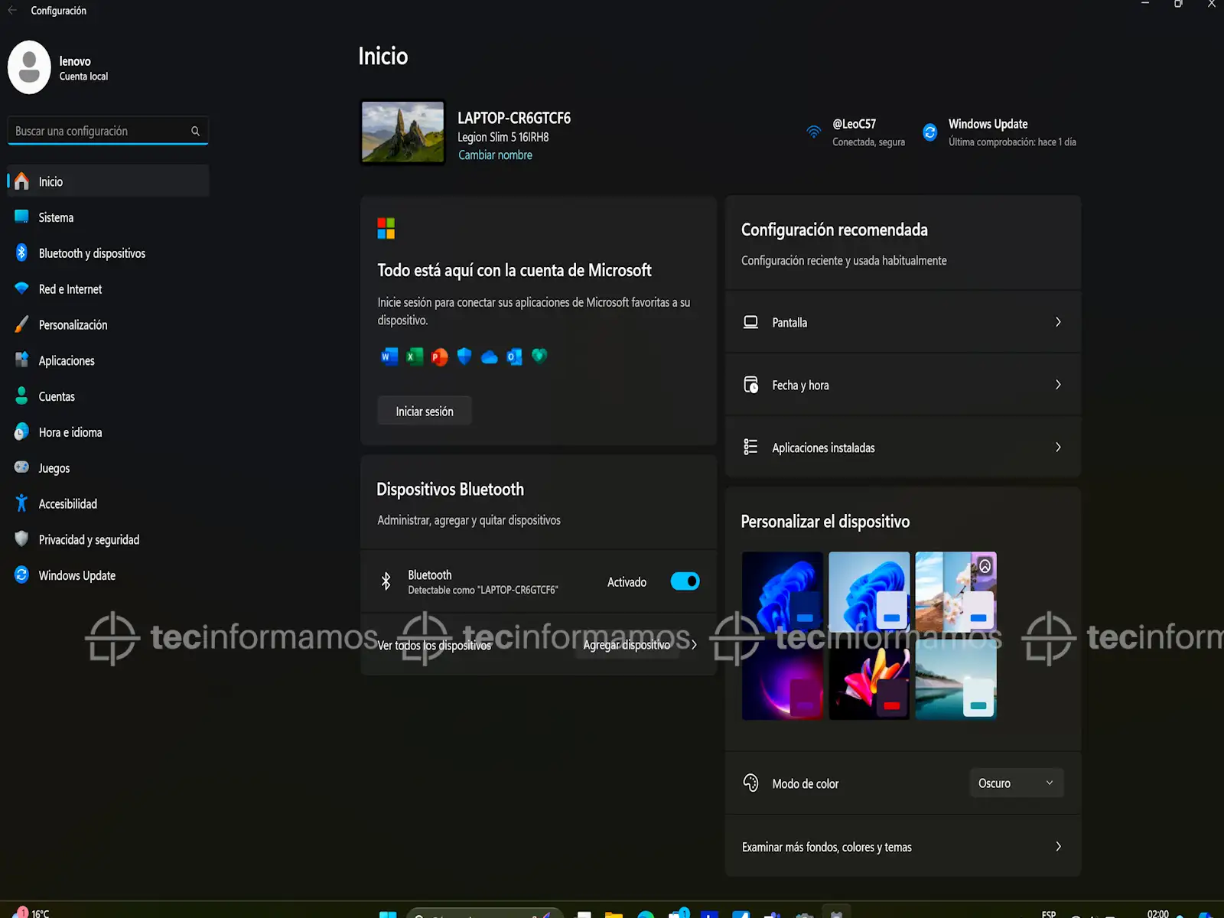Click the Windows Update status icon at top
1224x918 pixels.
929,132
